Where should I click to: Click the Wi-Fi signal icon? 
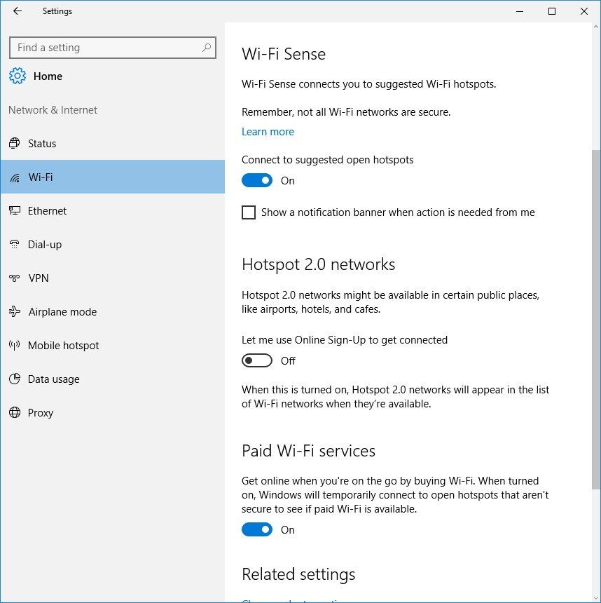click(x=15, y=177)
